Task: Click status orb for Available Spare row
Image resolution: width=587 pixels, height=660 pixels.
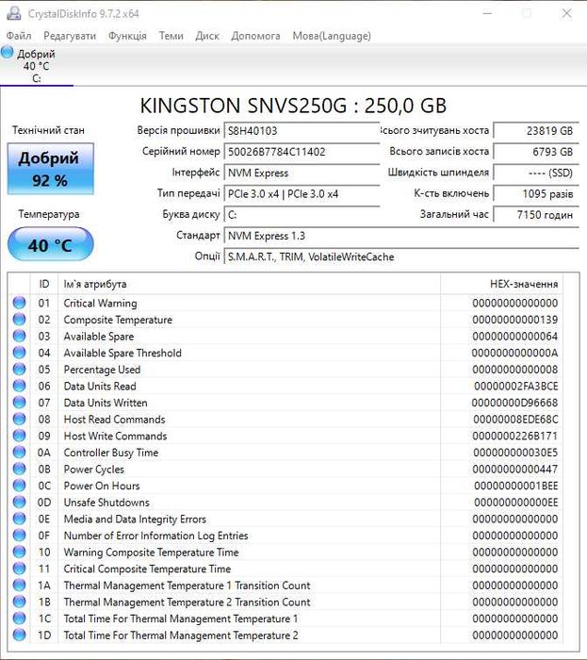Action: coord(20,336)
